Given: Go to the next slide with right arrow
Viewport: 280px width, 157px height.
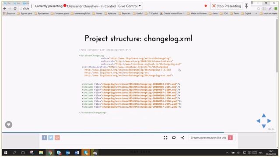Looking at the screenshot, I should coord(269,121).
